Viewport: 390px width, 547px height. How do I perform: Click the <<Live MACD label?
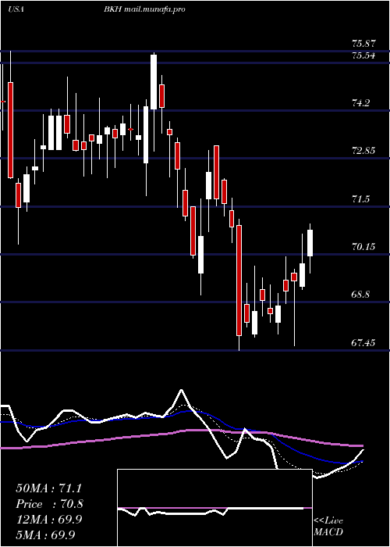[x=328, y=526]
